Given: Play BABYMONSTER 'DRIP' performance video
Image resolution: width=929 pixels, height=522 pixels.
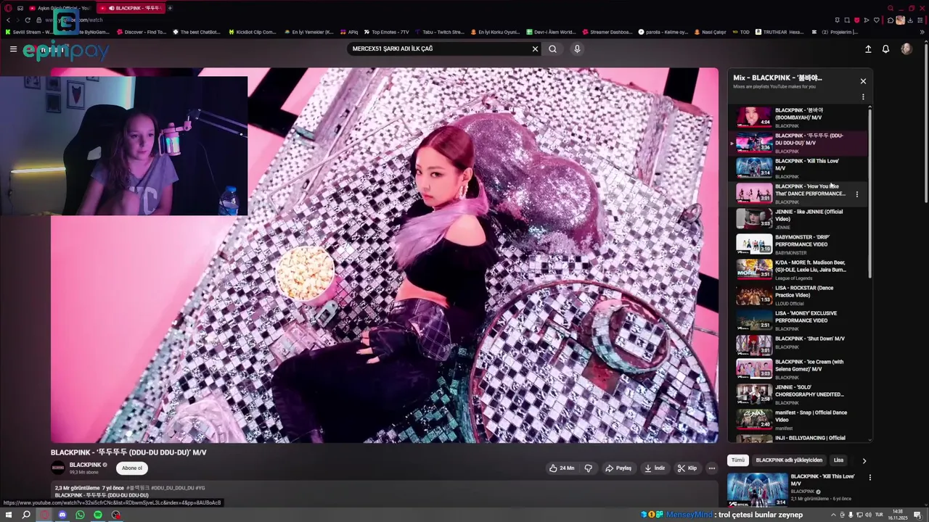Looking at the screenshot, I should coord(798,244).
